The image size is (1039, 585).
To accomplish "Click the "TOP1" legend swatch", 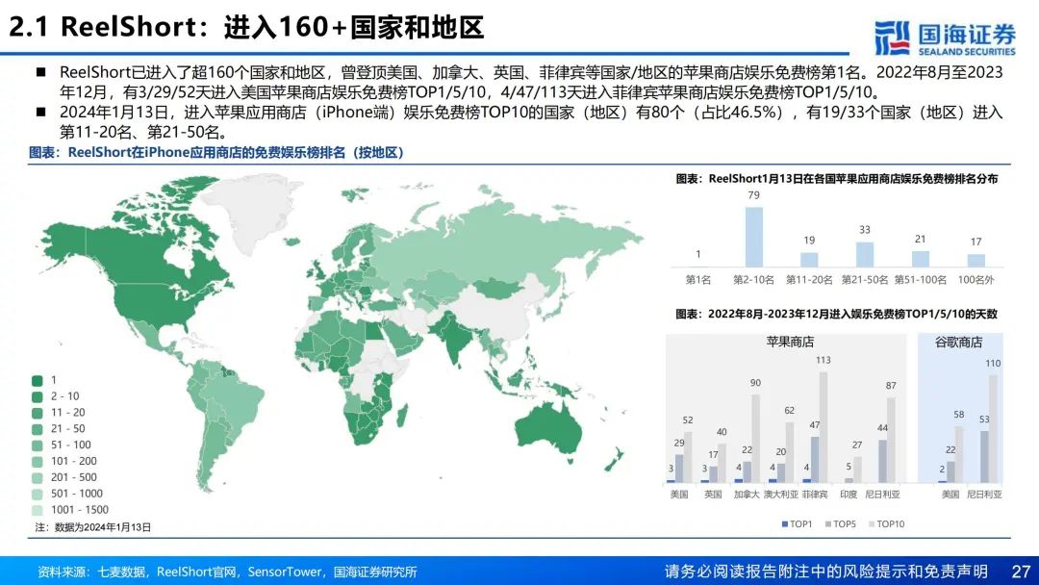I will (785, 524).
